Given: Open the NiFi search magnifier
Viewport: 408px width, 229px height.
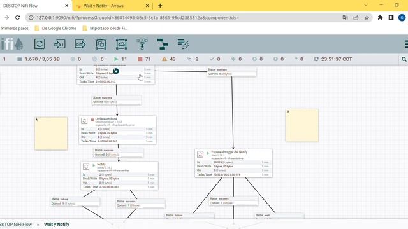Looking at the screenshot, I should tap(404, 59).
